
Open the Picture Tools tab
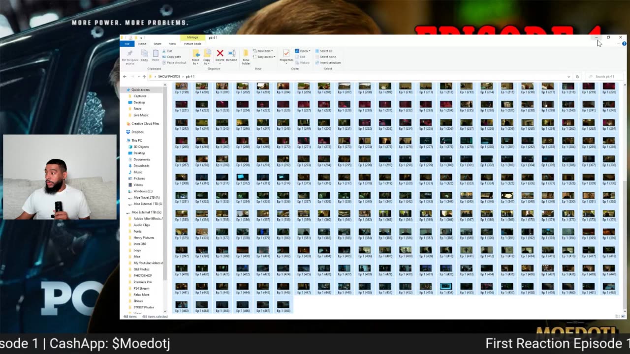point(192,44)
